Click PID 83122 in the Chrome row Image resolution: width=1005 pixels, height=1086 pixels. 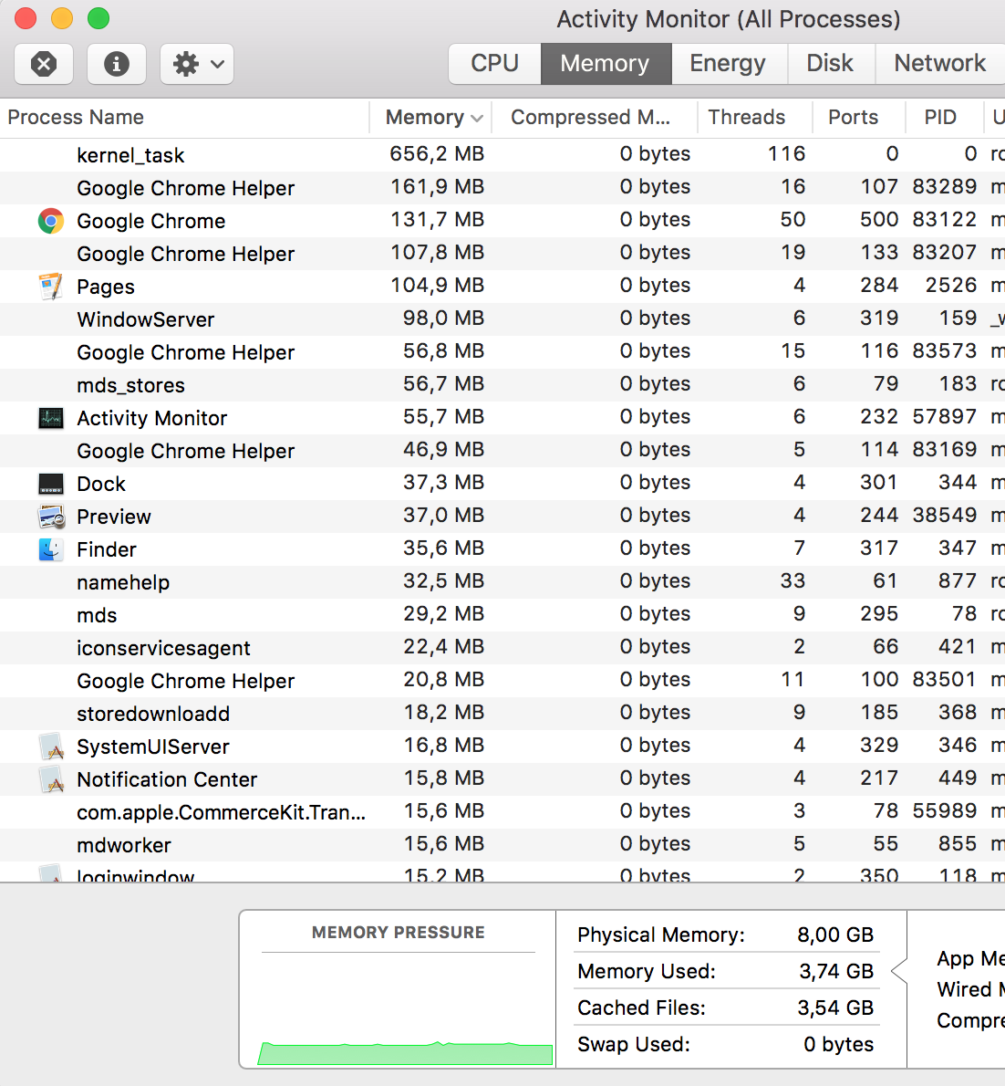click(x=944, y=220)
